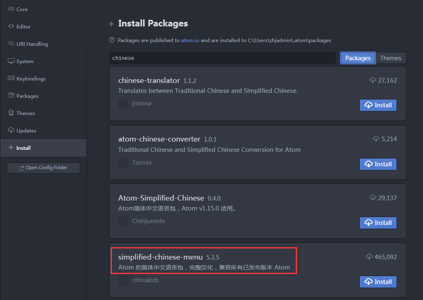This screenshot has width=423, height=300.
Task: Focus the package search field containing chinese
Action: pos(222,58)
